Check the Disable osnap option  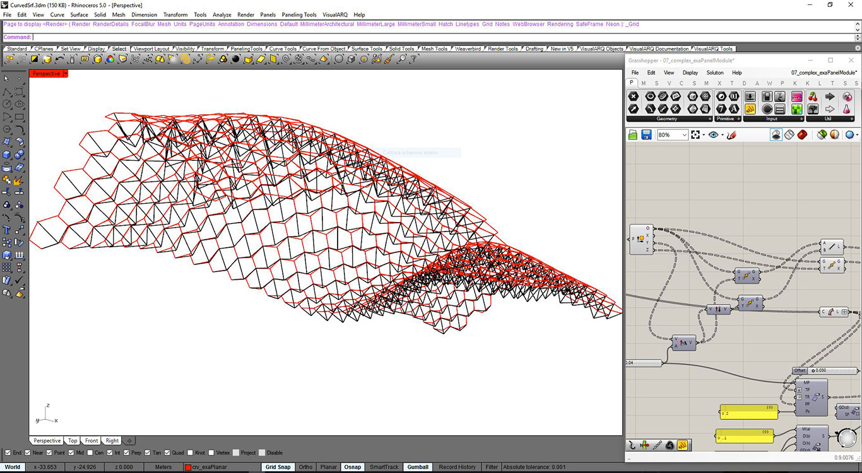[x=261, y=452]
